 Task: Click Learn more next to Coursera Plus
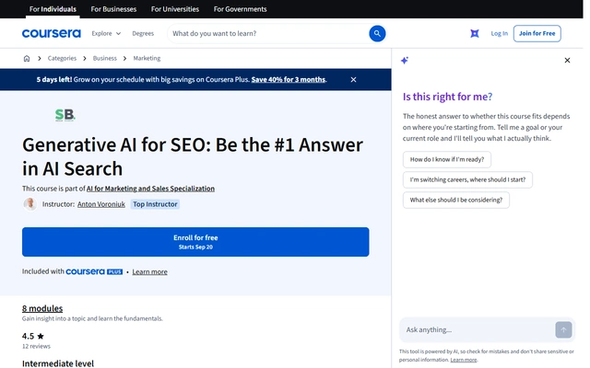(149, 272)
